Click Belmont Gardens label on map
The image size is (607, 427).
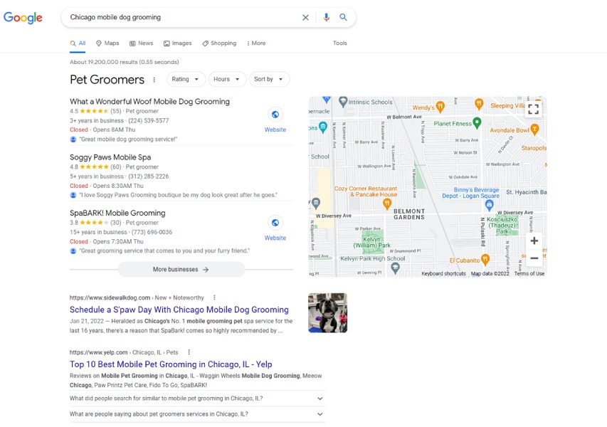tap(409, 214)
